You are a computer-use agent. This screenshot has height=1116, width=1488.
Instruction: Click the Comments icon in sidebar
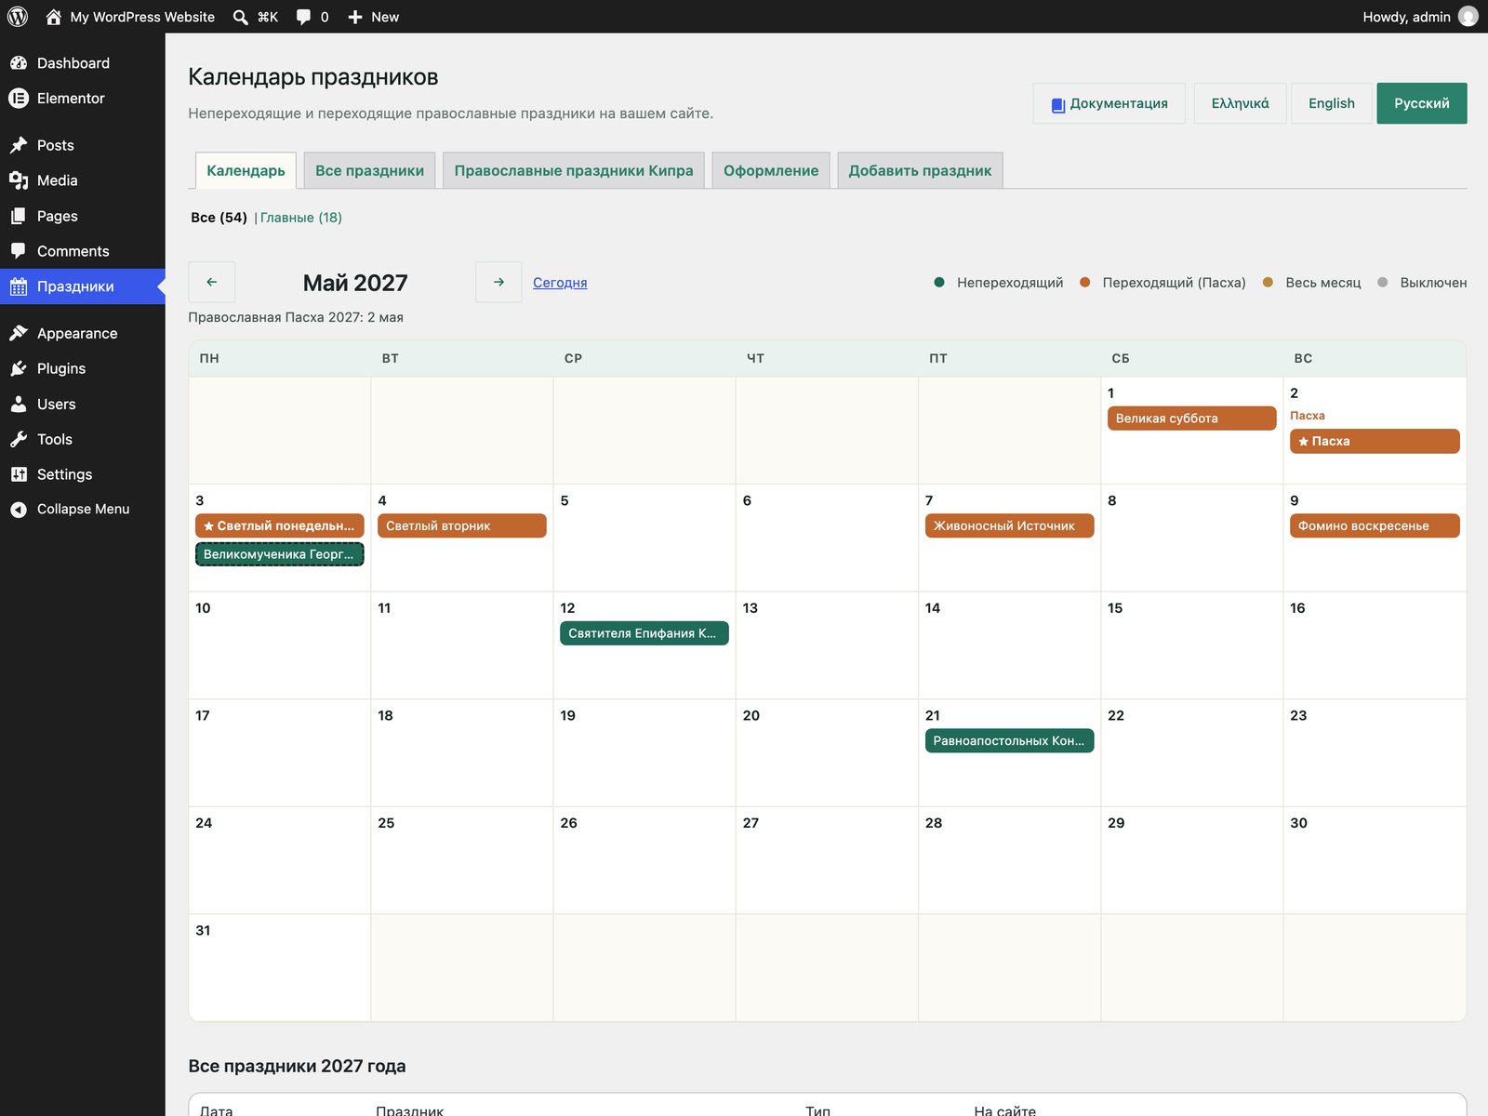click(x=19, y=251)
